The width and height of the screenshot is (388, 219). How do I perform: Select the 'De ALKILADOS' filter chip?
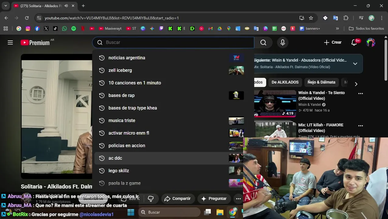click(285, 82)
